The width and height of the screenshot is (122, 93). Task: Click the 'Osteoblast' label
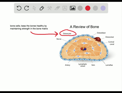(101, 33)
